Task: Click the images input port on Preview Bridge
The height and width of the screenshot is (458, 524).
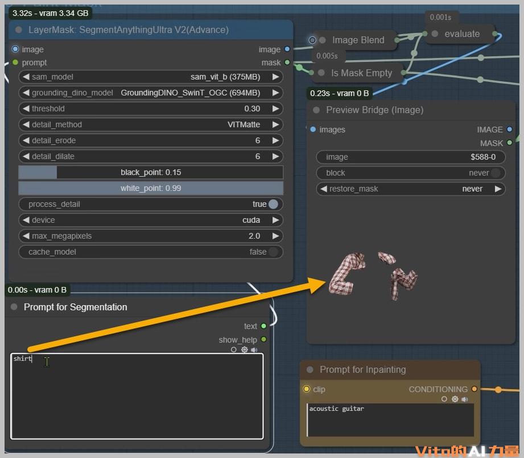Action: click(313, 130)
